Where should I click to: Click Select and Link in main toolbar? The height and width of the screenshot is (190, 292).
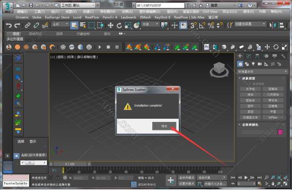pos(27,25)
